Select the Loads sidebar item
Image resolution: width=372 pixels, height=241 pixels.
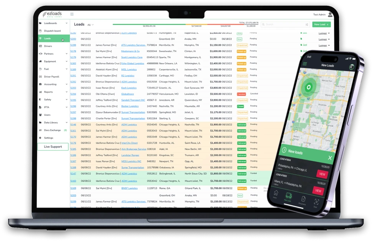click(x=54, y=38)
